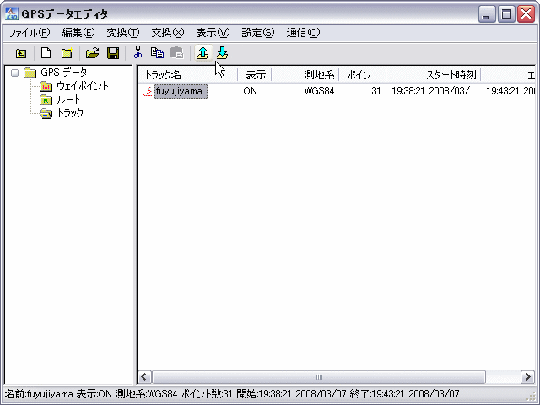Click the open track folder icon in tree
This screenshot has height=405, width=540.
[x=46, y=113]
